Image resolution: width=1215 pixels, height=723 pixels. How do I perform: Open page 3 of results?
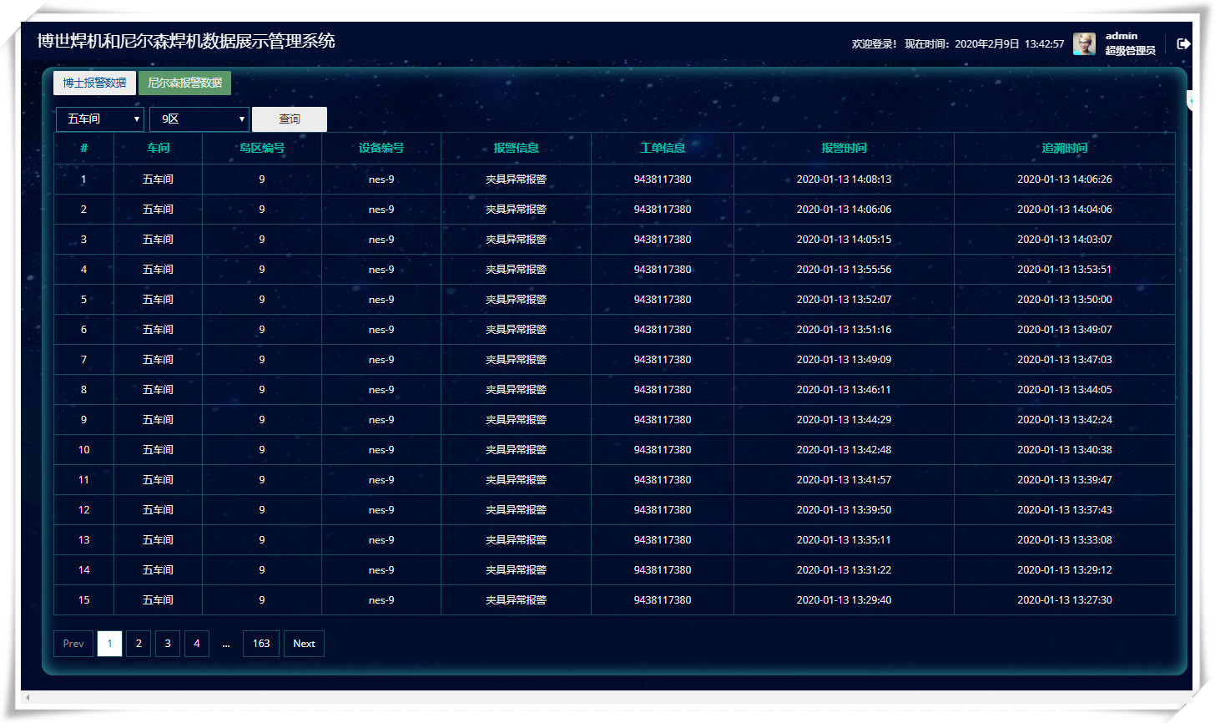coord(168,644)
